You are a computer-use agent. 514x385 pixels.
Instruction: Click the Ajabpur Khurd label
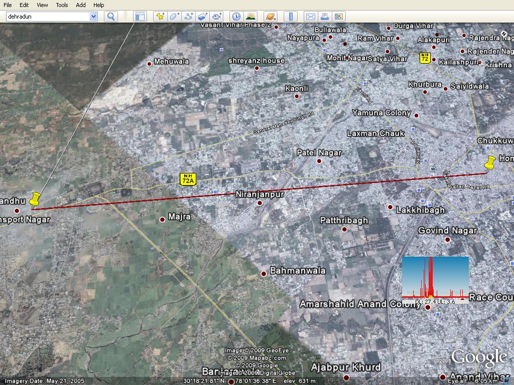[346, 367]
